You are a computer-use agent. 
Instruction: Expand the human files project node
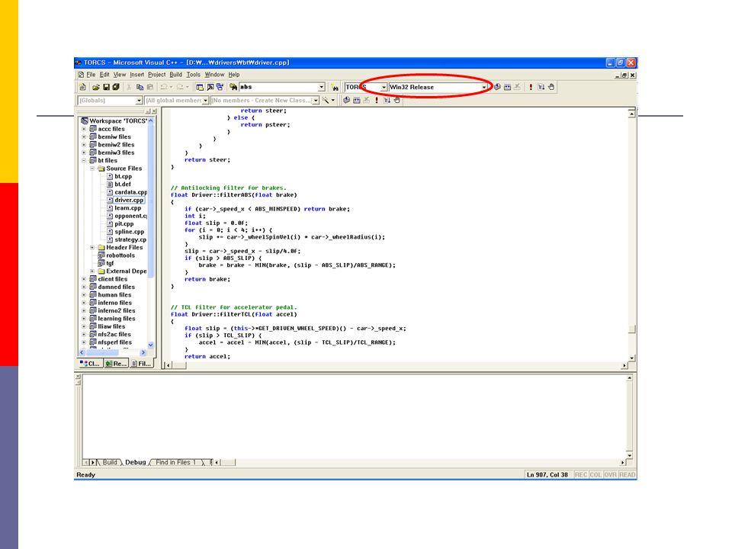(84, 294)
